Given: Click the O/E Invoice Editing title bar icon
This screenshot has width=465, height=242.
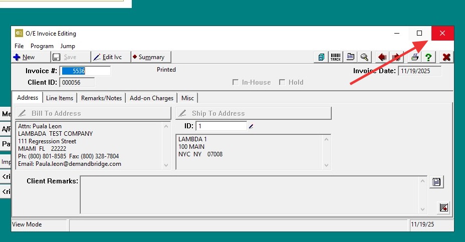Looking at the screenshot, I should tap(19, 33).
